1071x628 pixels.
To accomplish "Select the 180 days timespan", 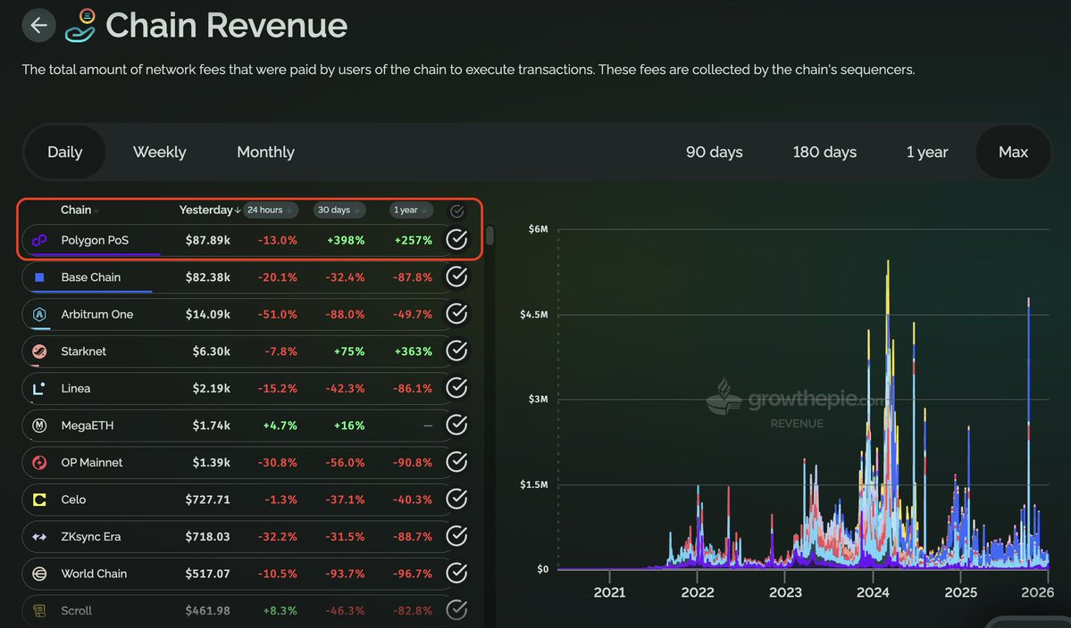I will pos(824,152).
